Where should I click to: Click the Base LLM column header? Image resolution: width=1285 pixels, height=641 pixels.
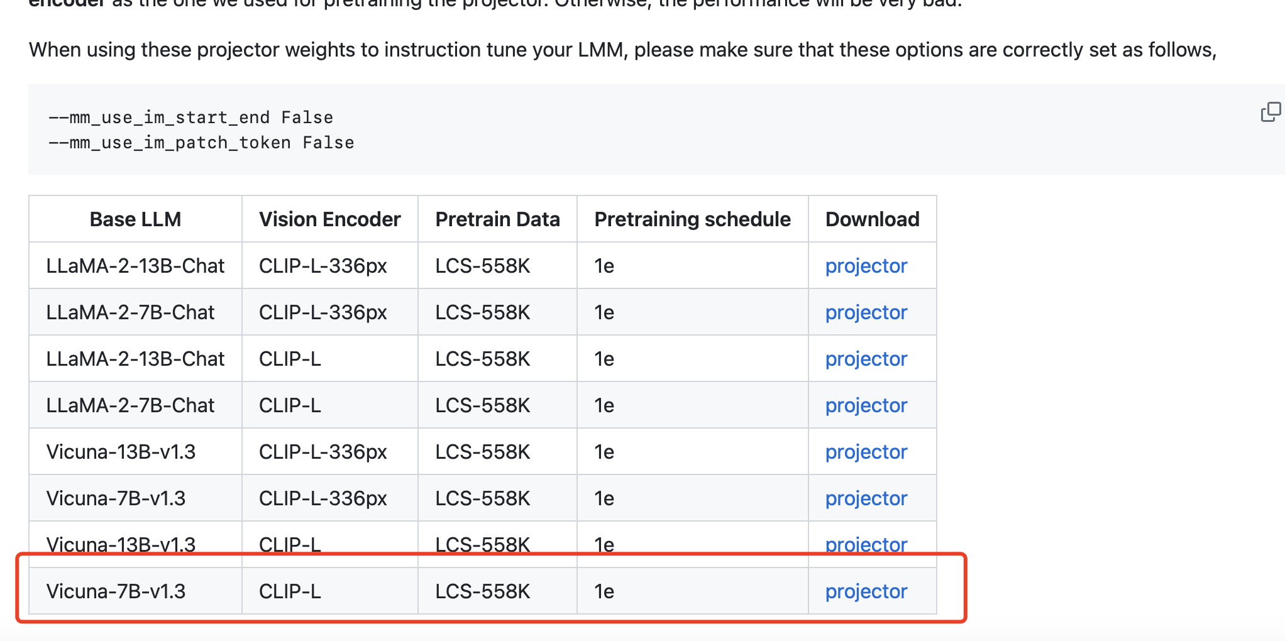click(x=135, y=219)
